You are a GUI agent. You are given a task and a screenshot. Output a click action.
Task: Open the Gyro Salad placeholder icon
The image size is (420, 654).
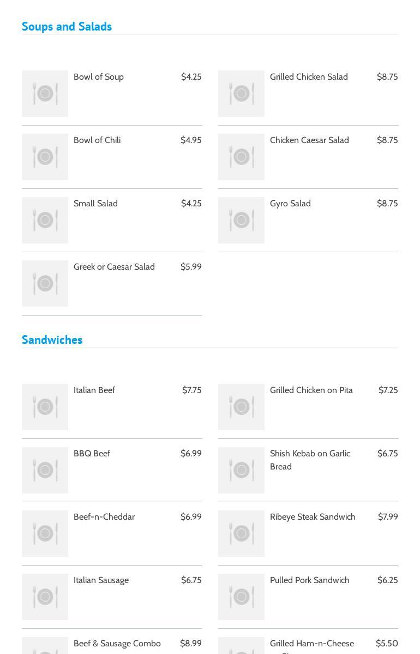(x=241, y=220)
